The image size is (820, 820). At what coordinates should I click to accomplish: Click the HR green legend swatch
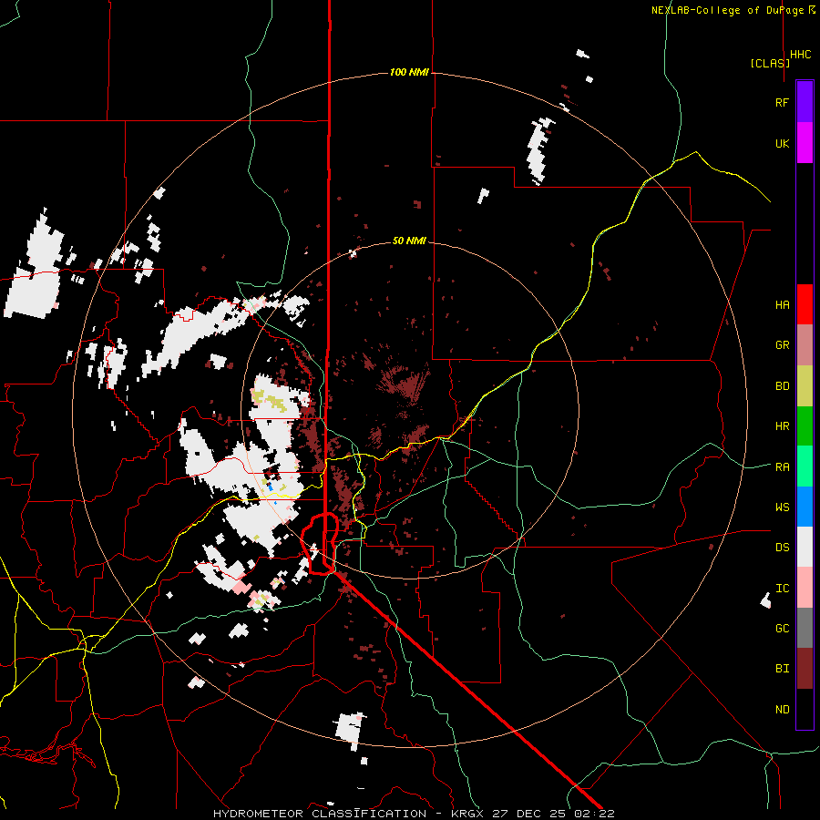coord(805,426)
